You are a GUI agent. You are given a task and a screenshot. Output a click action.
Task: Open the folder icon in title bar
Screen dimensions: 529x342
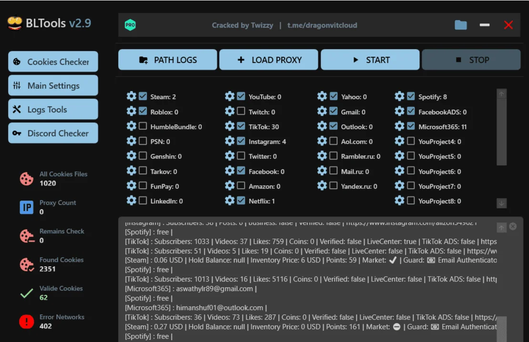[x=461, y=25]
